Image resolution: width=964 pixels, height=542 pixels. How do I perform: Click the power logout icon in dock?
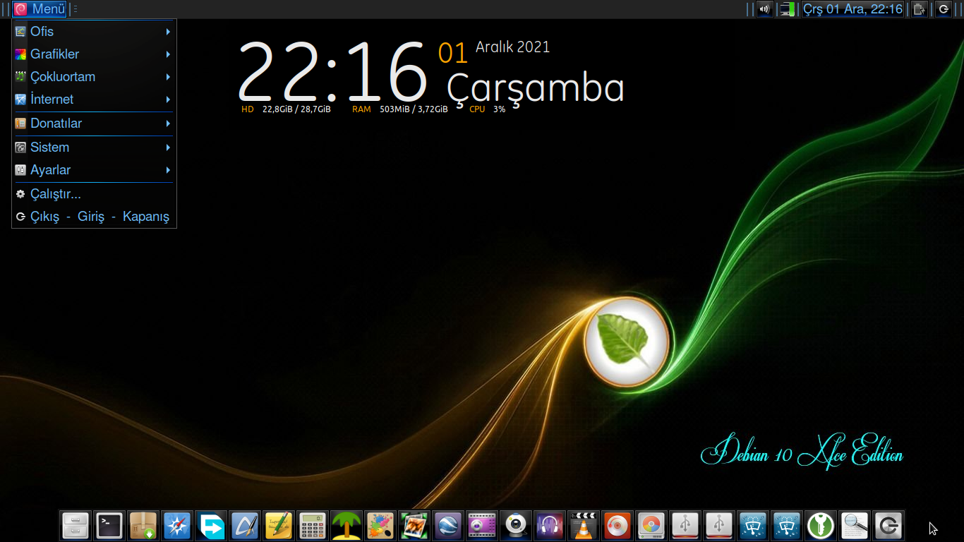click(x=888, y=526)
